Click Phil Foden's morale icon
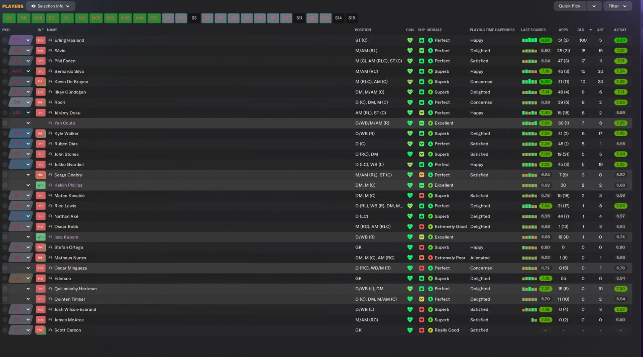This screenshot has height=357, width=643. coord(430,61)
